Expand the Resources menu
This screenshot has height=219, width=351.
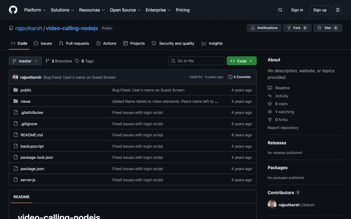pyautogui.click(x=92, y=10)
